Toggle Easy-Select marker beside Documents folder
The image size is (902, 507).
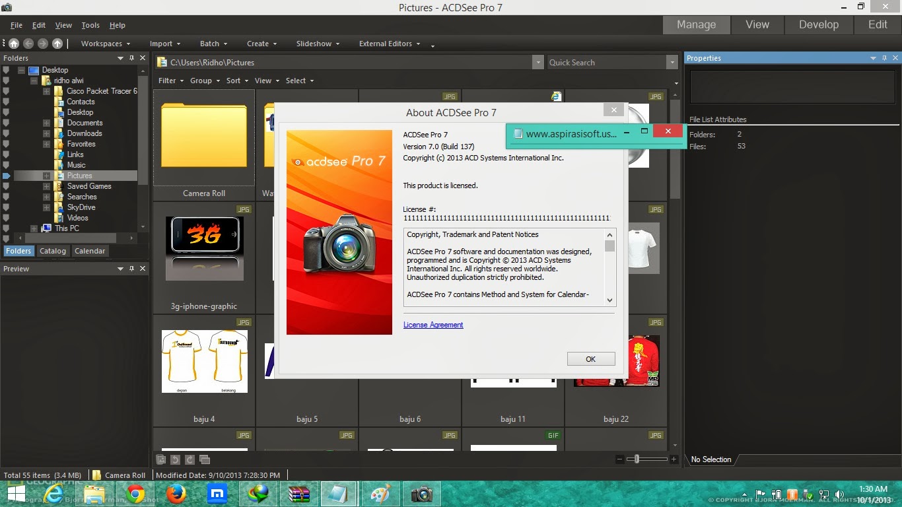[x=6, y=123]
